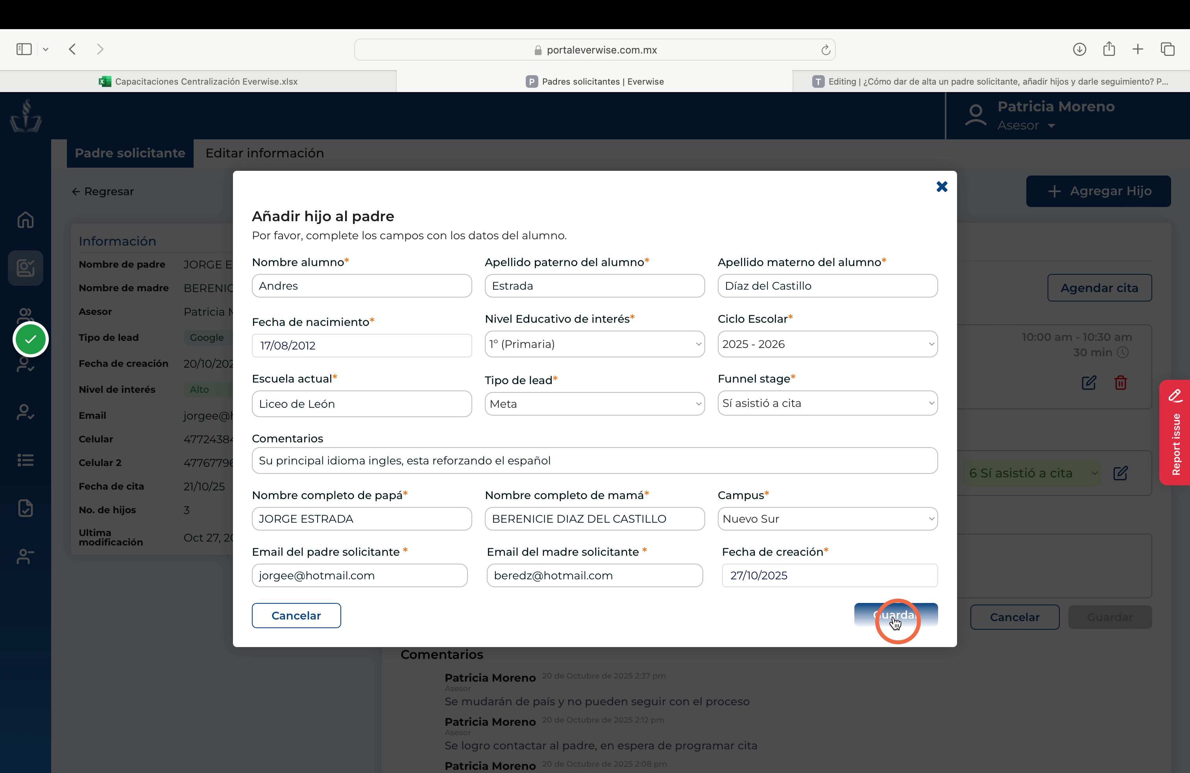The image size is (1190, 773).
Task: Select the Editar información tab
Action: (264, 153)
